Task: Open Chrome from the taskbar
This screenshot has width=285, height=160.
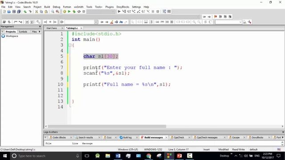Action: (x=149, y=156)
